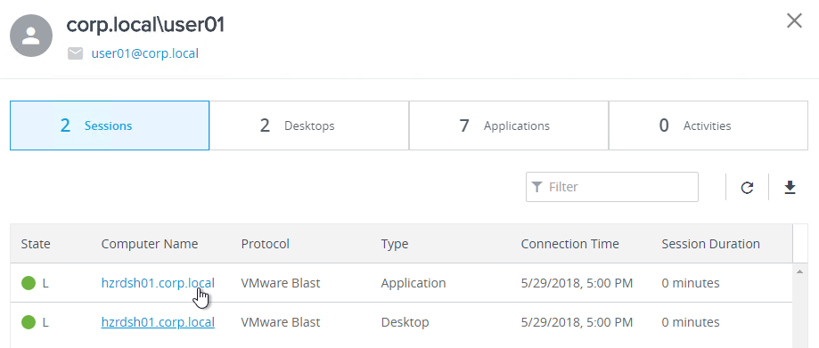This screenshot has height=348, width=819.
Task: Click green status dot of Desktop session
Action: tap(29, 322)
